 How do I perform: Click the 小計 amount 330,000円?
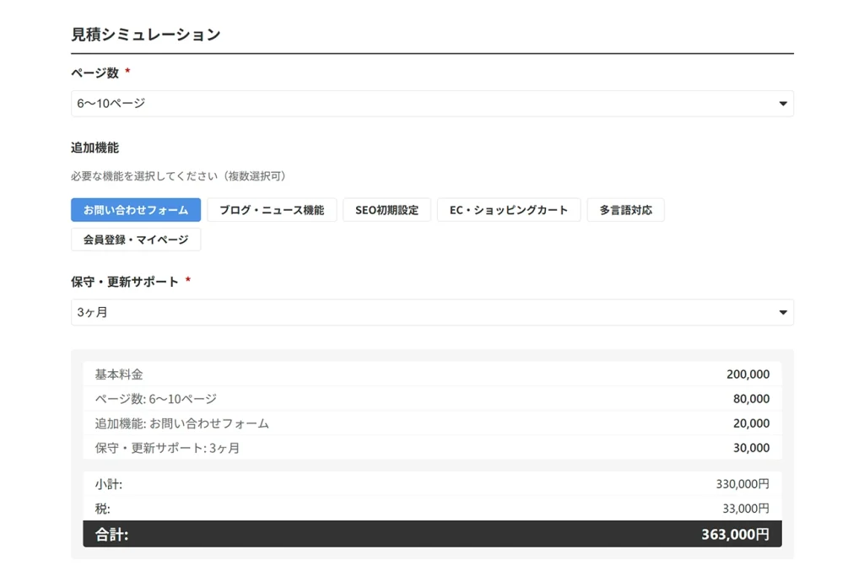tap(742, 484)
